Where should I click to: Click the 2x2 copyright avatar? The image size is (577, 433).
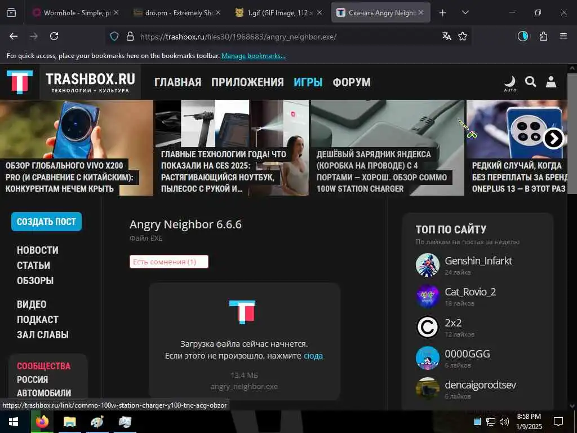pyautogui.click(x=427, y=327)
